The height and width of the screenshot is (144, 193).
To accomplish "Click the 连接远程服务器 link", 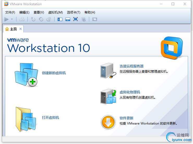I will 132,66.
